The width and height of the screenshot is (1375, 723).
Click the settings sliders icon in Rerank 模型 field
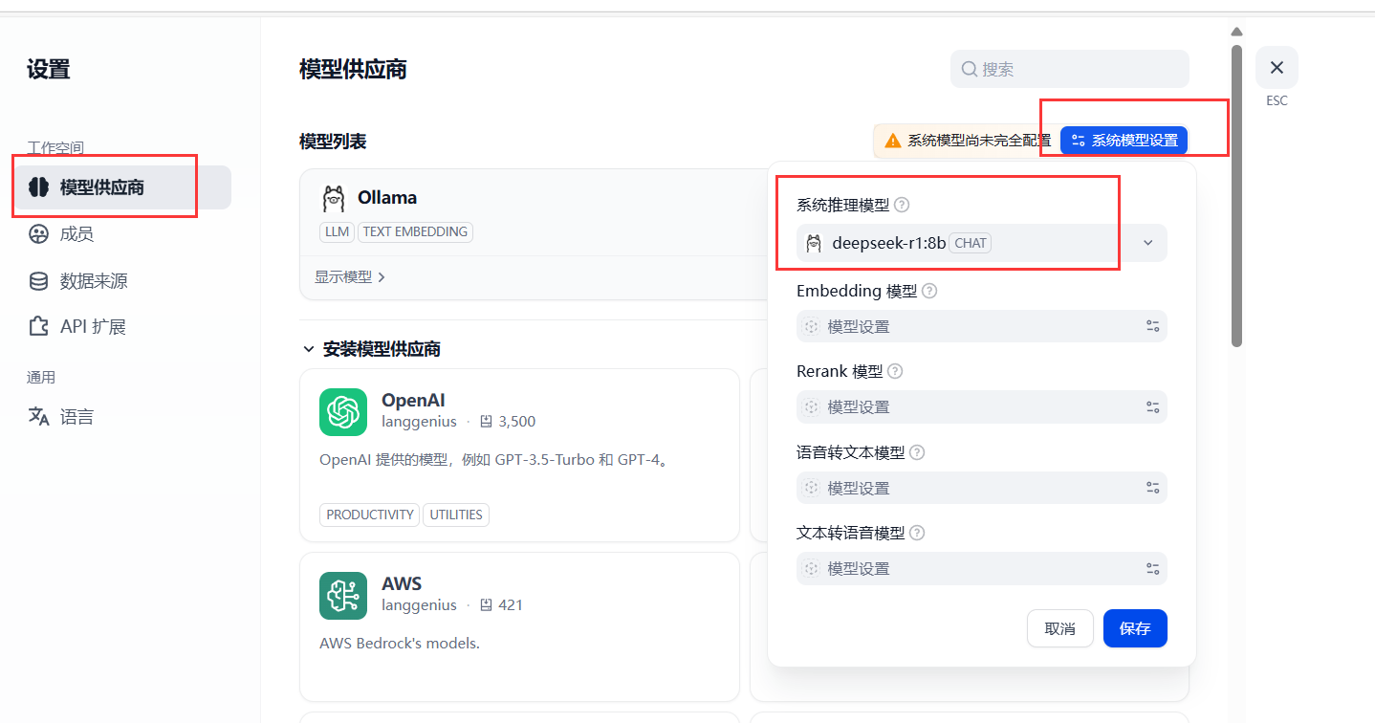pyautogui.click(x=1152, y=406)
